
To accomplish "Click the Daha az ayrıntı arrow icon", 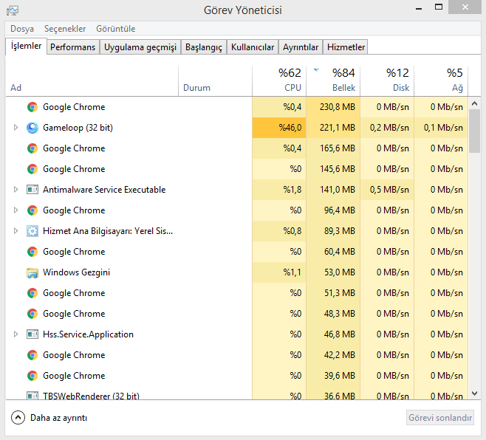I will (x=18, y=418).
